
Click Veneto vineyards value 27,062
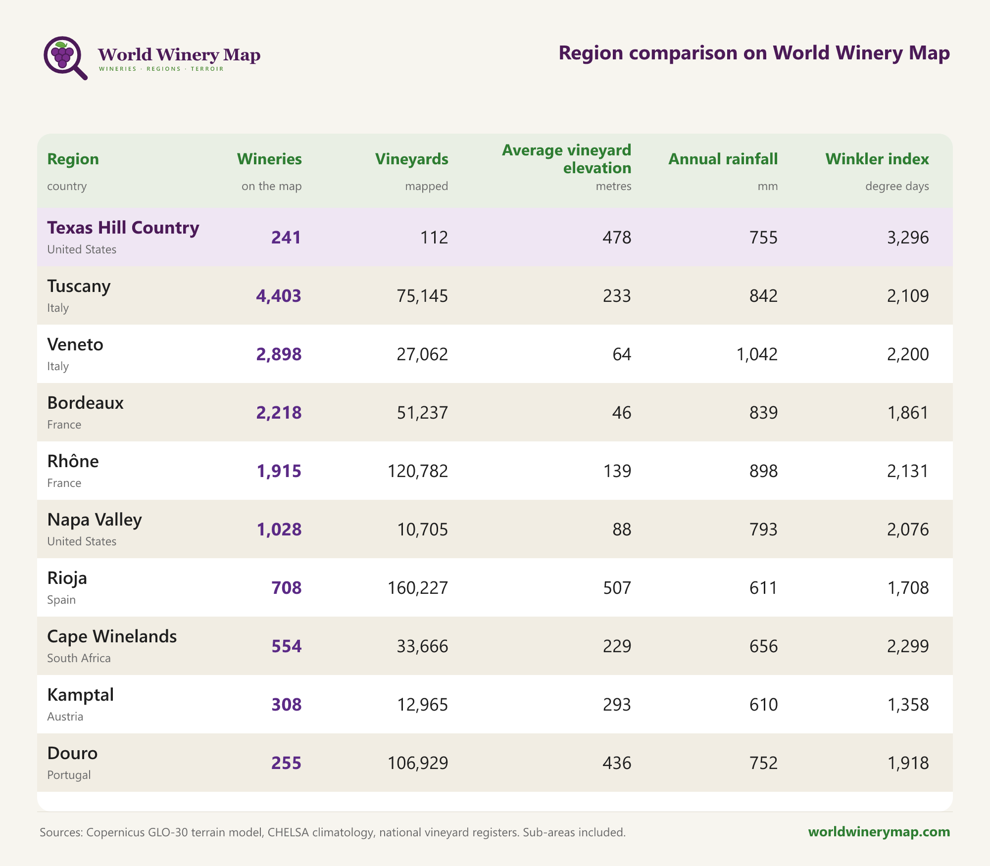pyautogui.click(x=422, y=354)
